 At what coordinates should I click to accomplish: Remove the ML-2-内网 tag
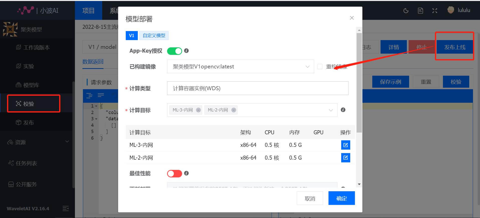[x=234, y=110]
